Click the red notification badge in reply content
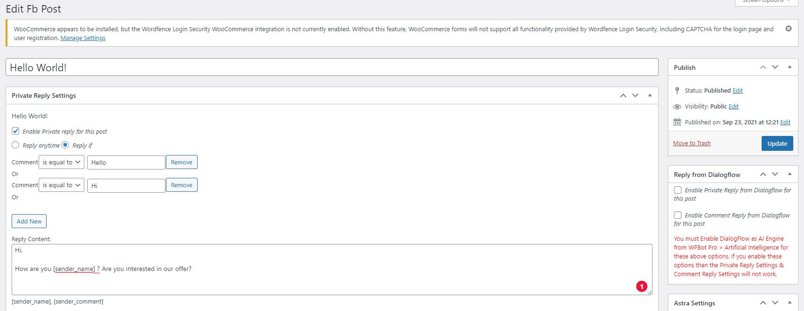The width and height of the screenshot is (804, 311). [x=641, y=286]
